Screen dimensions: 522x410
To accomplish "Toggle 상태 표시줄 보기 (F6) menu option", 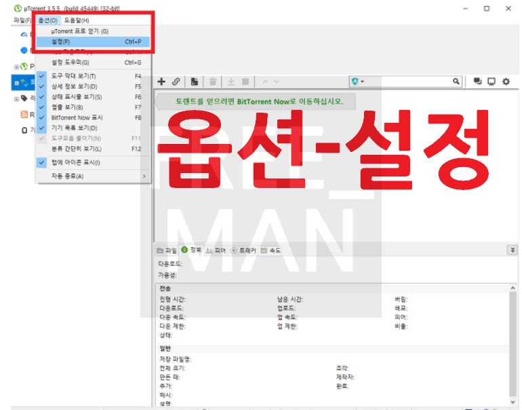I will pyautogui.click(x=94, y=96).
